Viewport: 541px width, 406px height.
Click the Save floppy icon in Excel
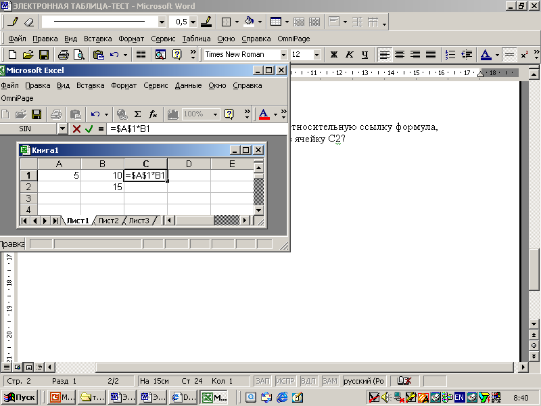click(x=37, y=114)
